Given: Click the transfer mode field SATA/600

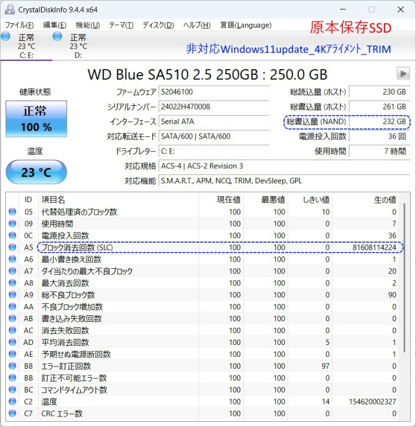Looking at the screenshot, I should (x=214, y=136).
